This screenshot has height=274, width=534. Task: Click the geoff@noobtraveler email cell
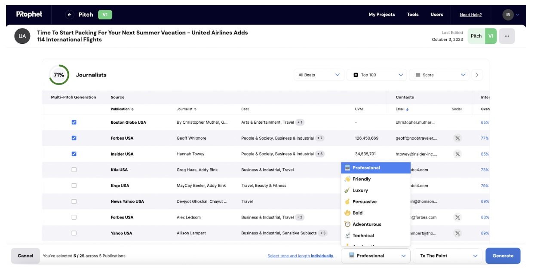pyautogui.click(x=417, y=138)
